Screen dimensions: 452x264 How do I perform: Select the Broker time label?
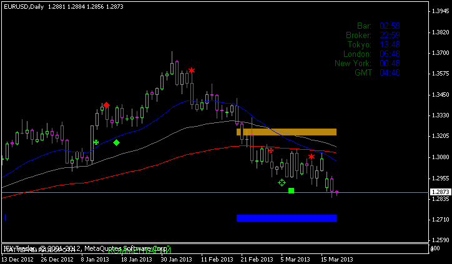coord(358,35)
